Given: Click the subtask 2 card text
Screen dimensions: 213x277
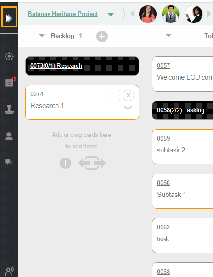Looking at the screenshot, I should click(x=171, y=150).
